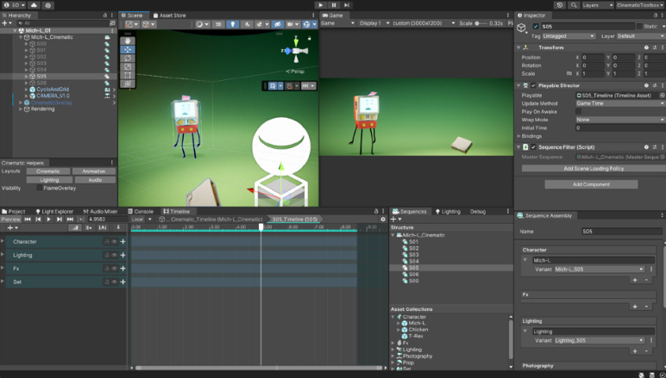Click the Add Component button
This screenshot has height=378, width=666.
tap(591, 184)
